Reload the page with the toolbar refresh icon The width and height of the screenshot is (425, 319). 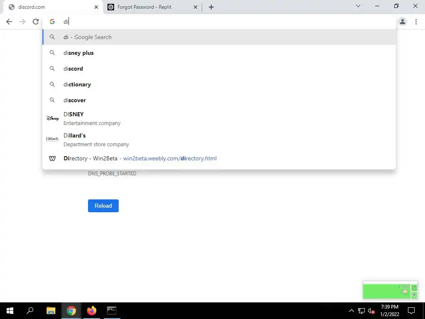tap(36, 22)
